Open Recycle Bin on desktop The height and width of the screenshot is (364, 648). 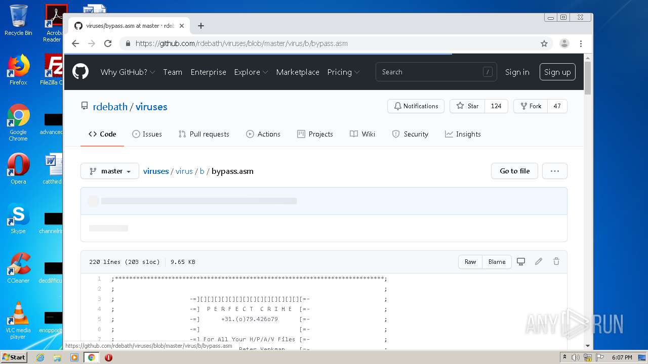[x=18, y=20]
